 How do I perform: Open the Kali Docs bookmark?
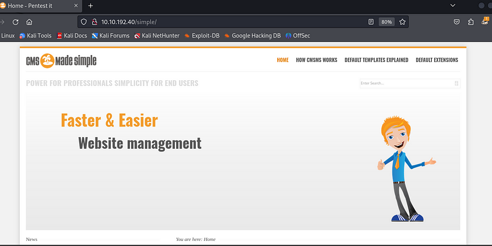click(x=72, y=36)
